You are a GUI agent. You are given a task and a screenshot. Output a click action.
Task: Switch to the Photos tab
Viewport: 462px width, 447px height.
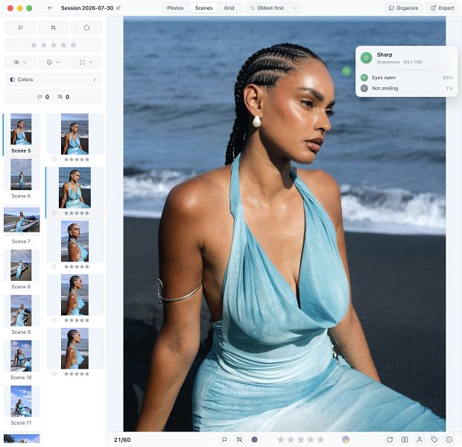click(175, 8)
